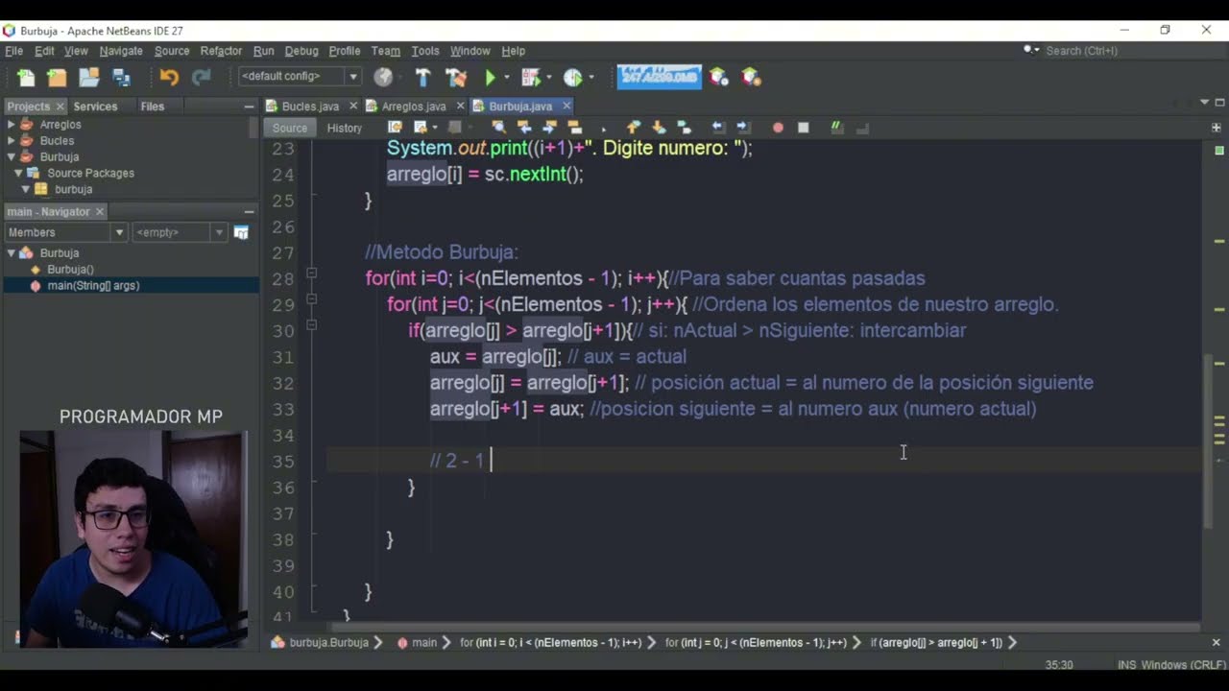Redo the last edit
This screenshot has height=691, width=1229.
pyautogui.click(x=201, y=78)
